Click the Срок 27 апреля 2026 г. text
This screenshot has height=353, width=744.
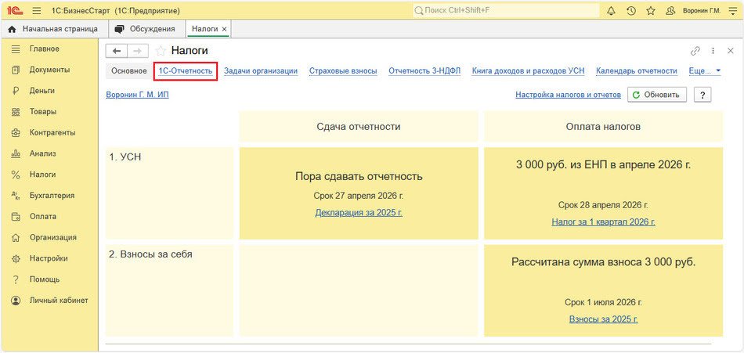359,196
